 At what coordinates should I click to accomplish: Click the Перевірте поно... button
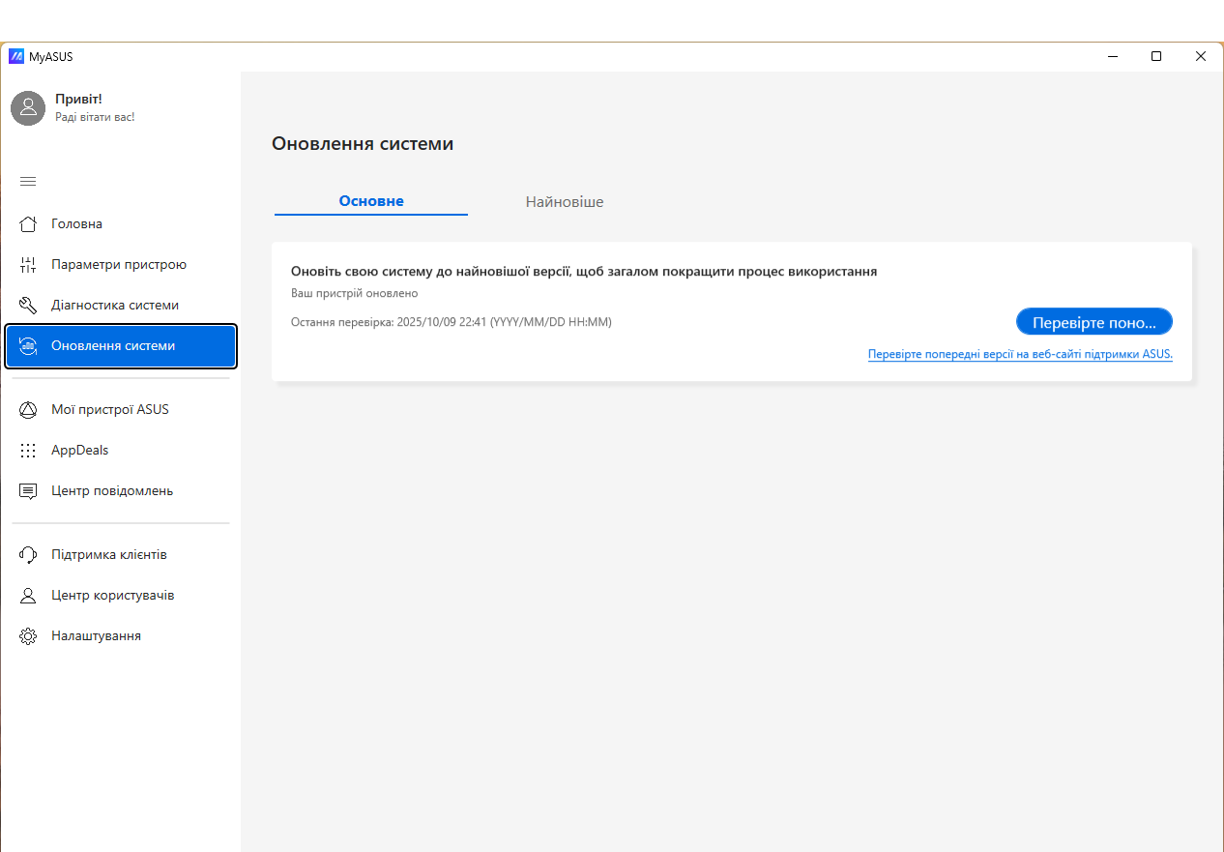tap(1094, 322)
